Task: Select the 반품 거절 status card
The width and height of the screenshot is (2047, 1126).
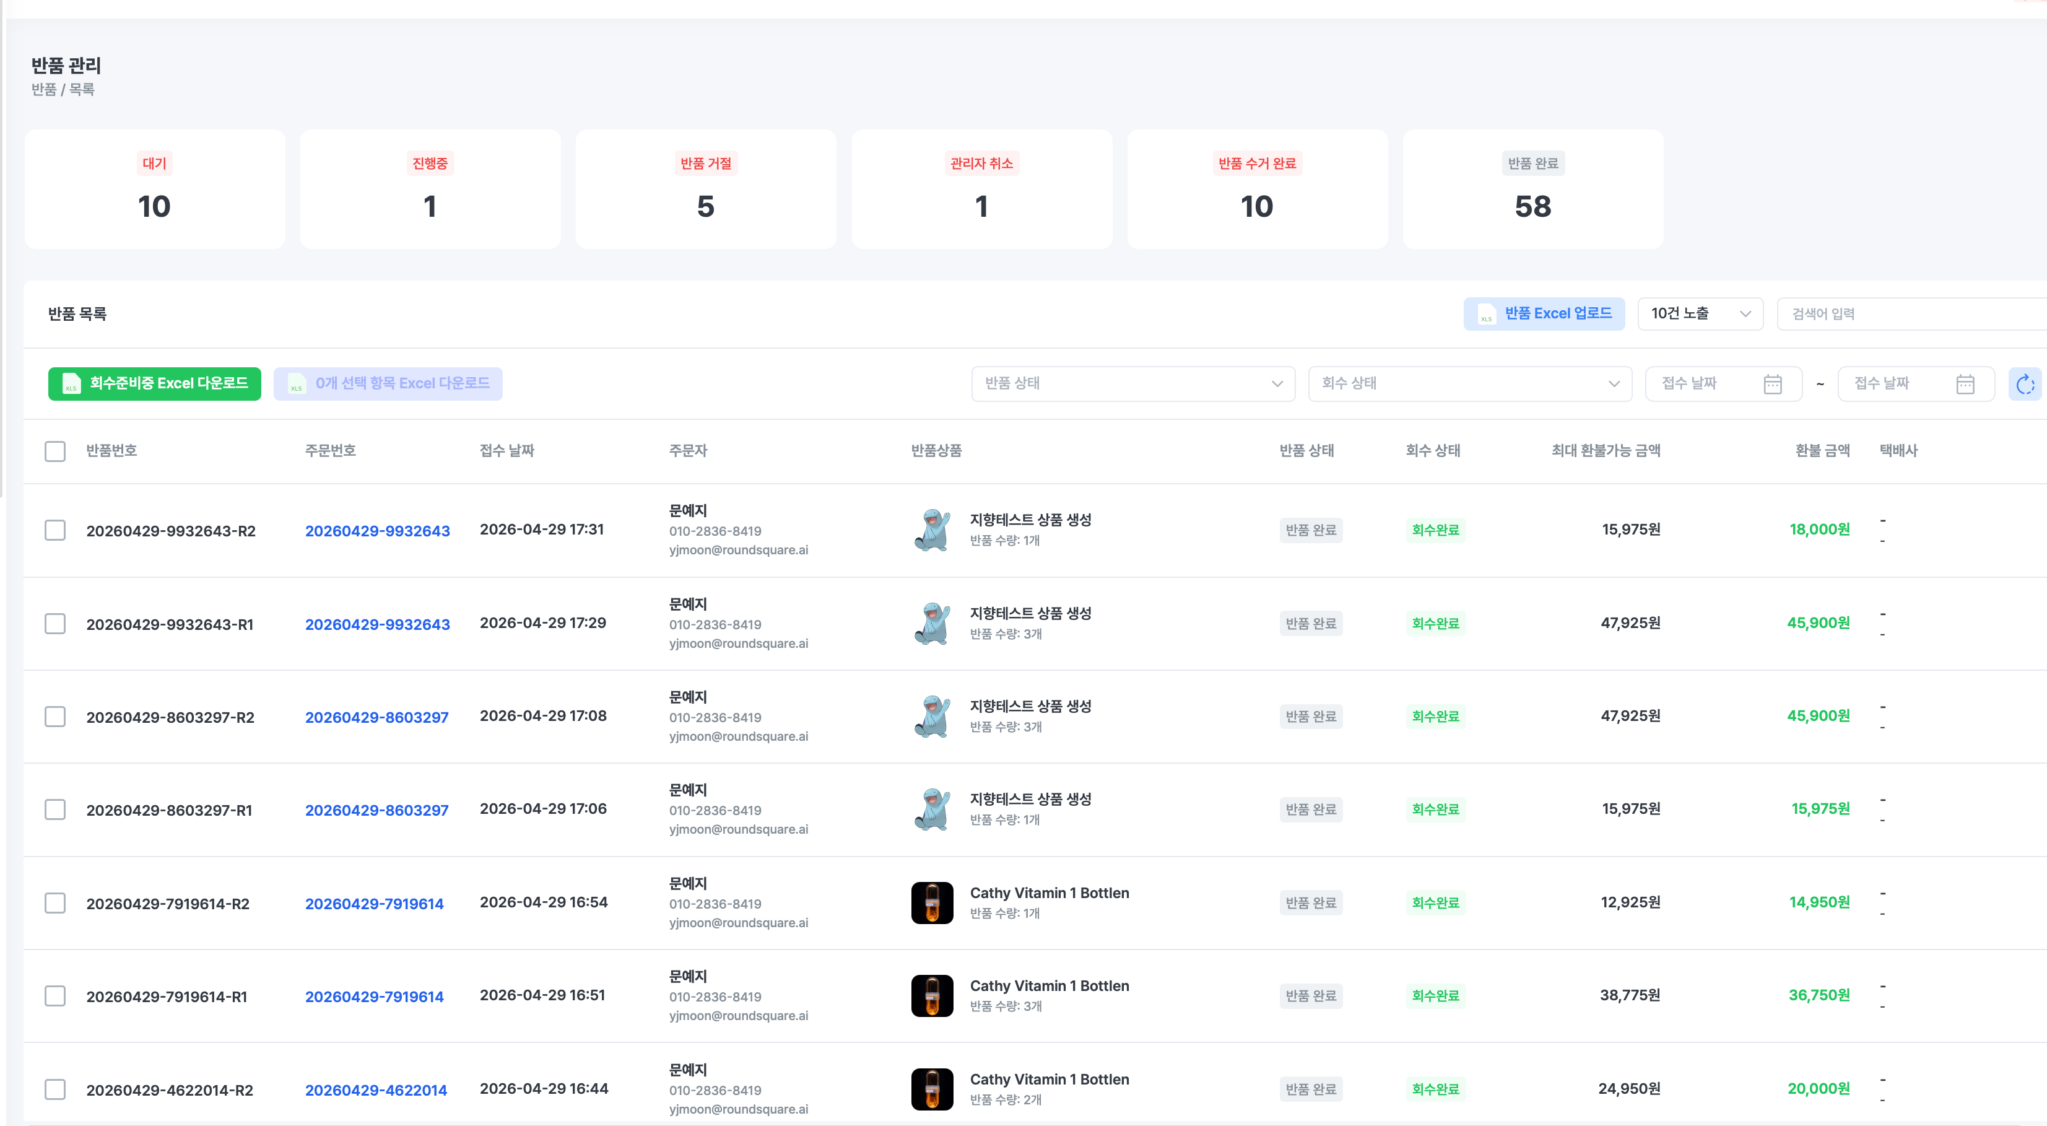Action: (x=706, y=189)
